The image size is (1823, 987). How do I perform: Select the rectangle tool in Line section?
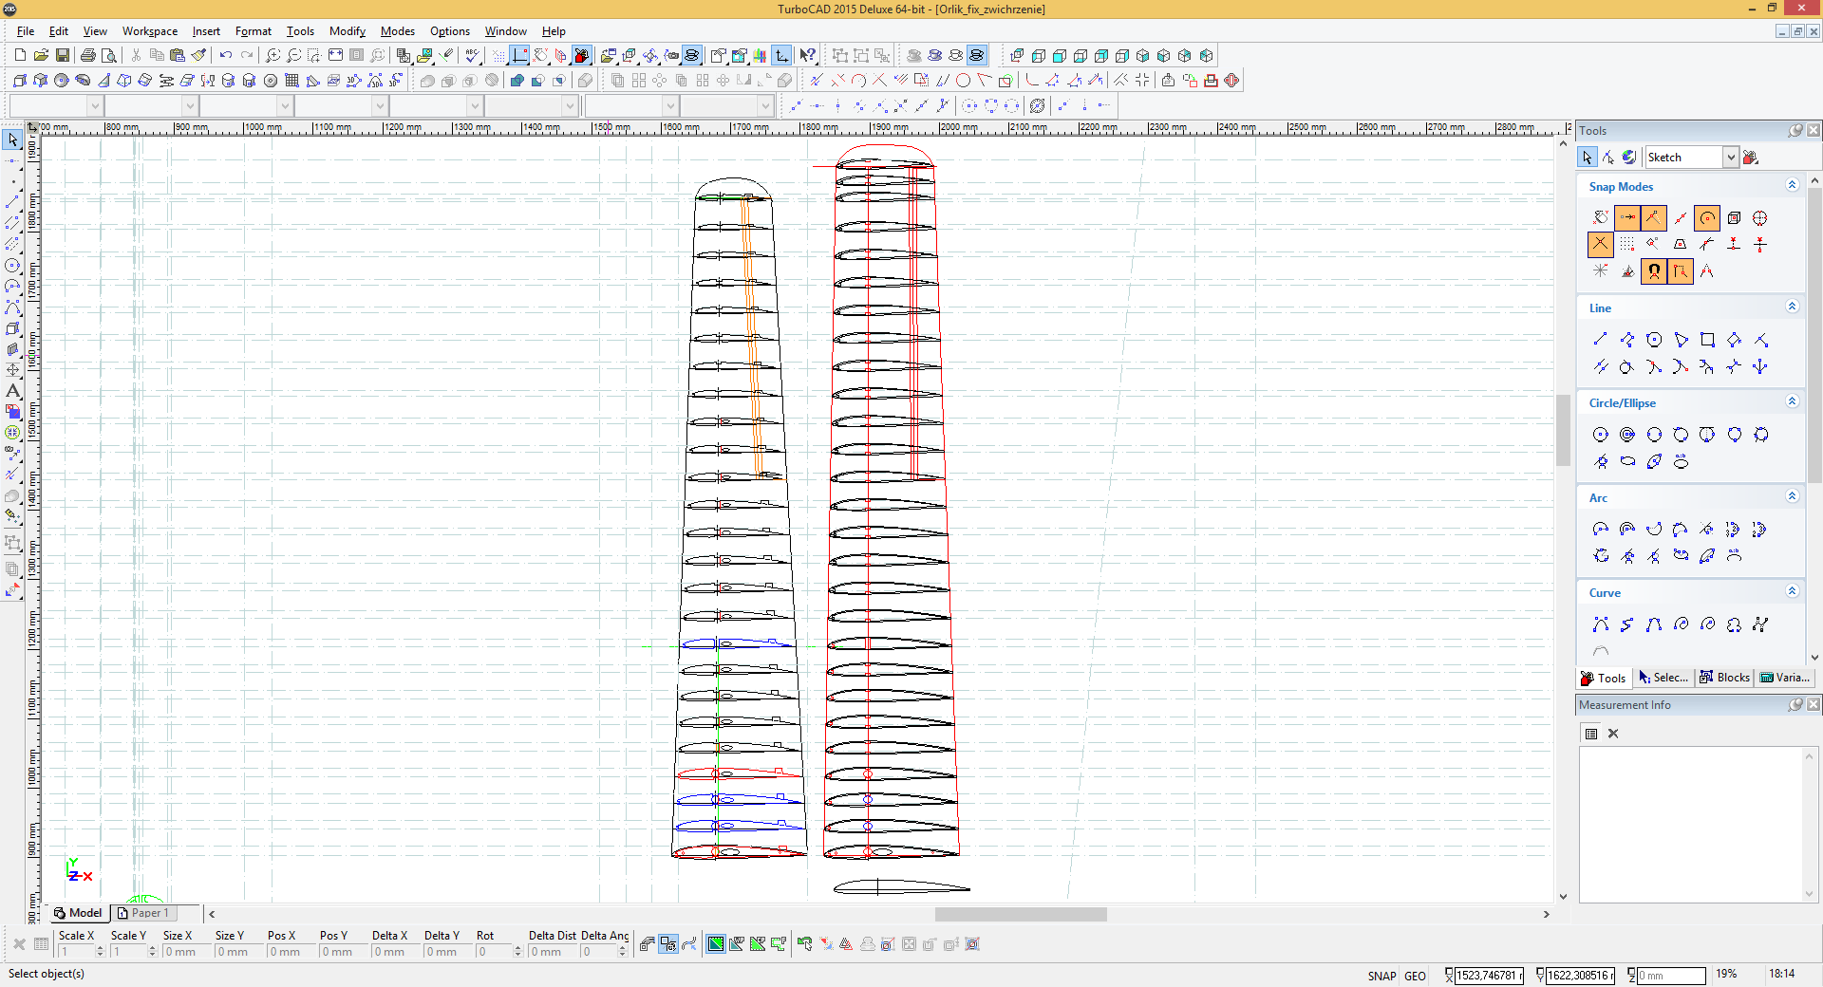[x=1707, y=340]
